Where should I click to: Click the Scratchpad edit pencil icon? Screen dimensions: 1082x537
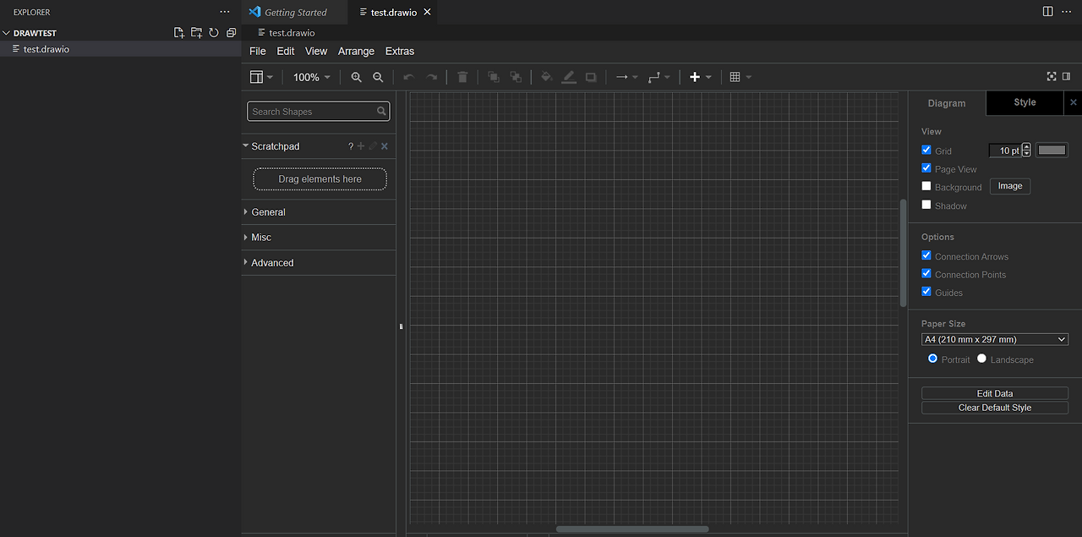[372, 145]
